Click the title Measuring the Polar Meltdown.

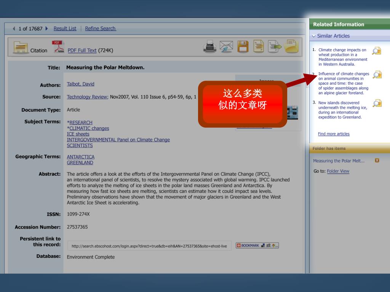point(105,68)
